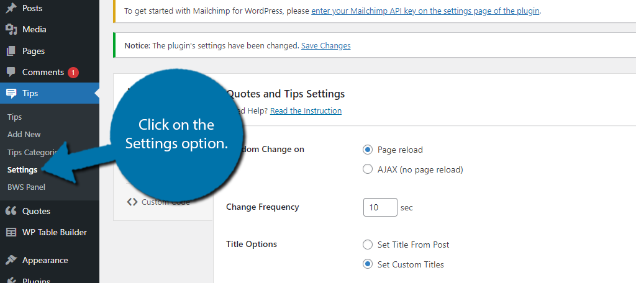Viewport: 636px width, 283px height.
Task: Click the Save Changes link in notice
Action: [325, 45]
